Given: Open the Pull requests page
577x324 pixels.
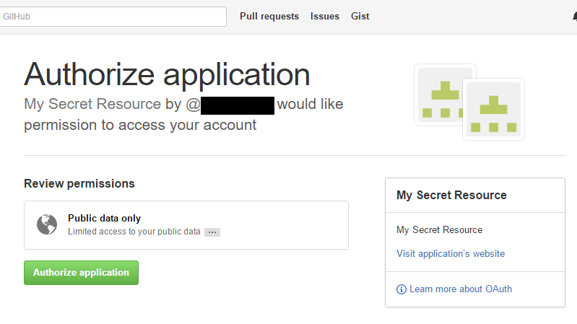Looking at the screenshot, I should pos(269,17).
